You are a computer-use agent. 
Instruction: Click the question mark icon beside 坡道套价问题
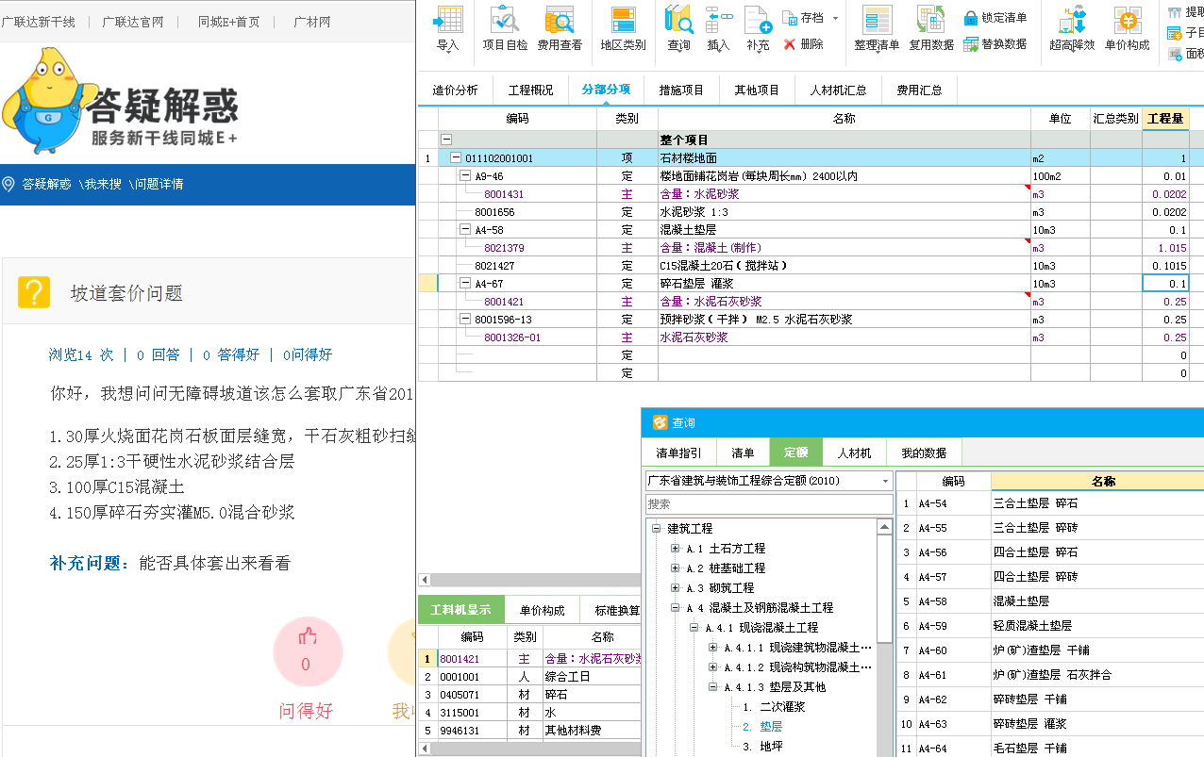pyautogui.click(x=34, y=293)
